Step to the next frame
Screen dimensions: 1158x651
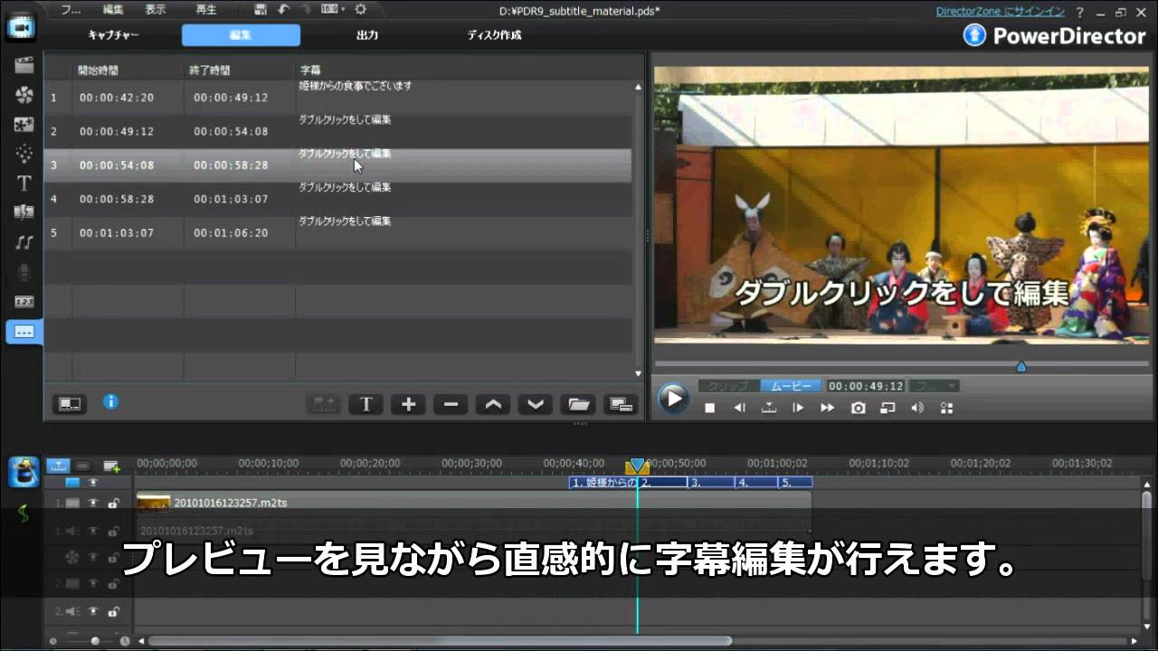point(798,408)
